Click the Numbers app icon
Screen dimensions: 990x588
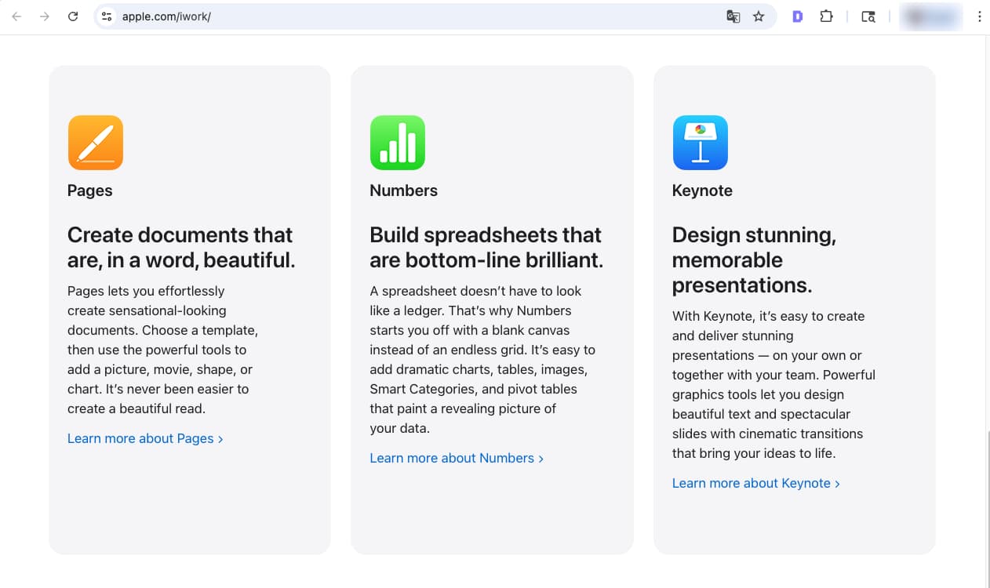[x=398, y=142]
